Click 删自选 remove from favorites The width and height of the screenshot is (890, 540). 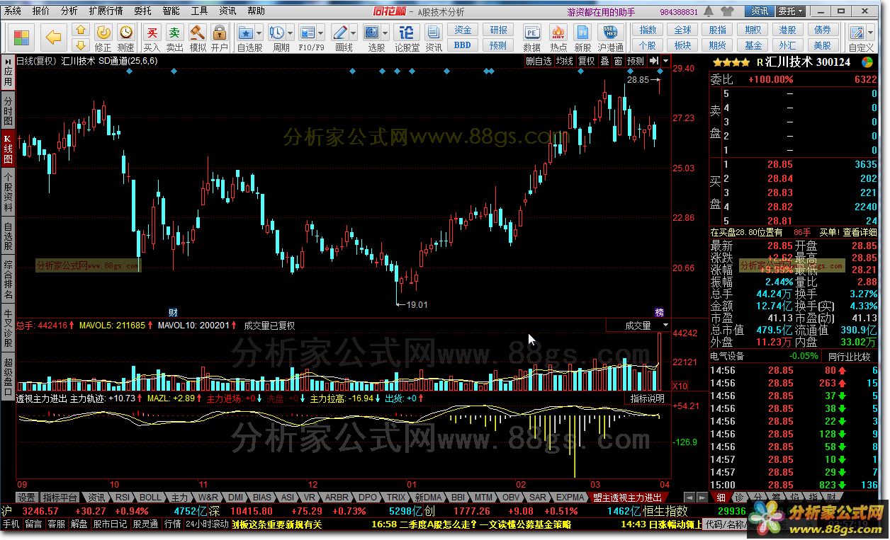click(x=539, y=62)
